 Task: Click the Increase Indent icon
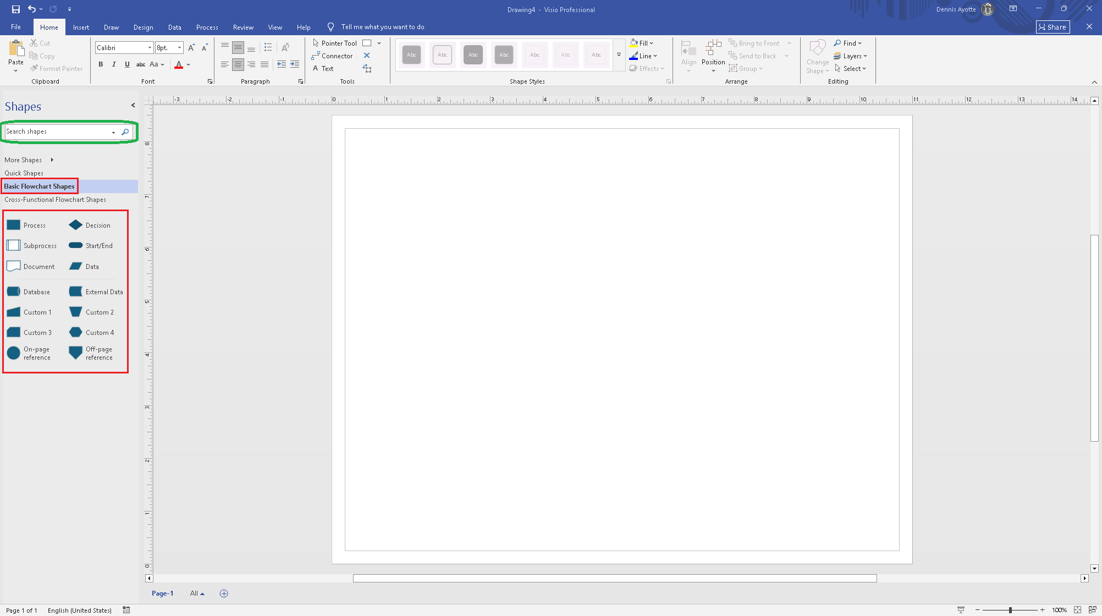[295, 64]
